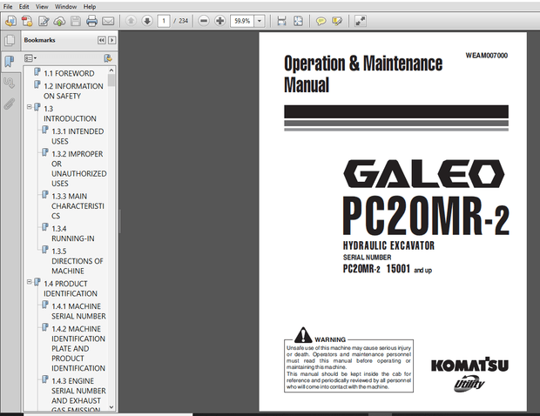Open the Help menu

(90, 7)
